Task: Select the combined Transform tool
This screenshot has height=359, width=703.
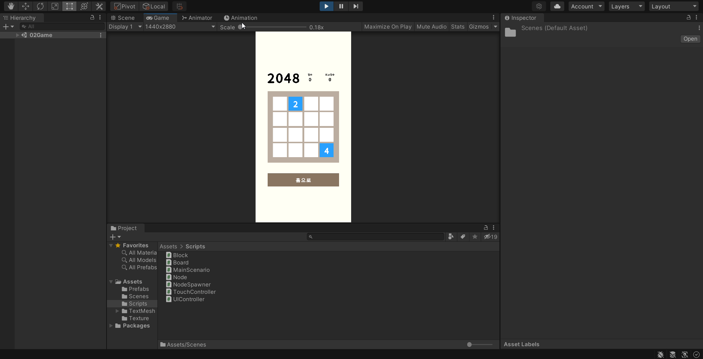Action: click(x=84, y=6)
